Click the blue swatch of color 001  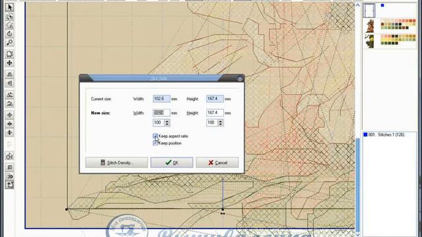(x=365, y=134)
